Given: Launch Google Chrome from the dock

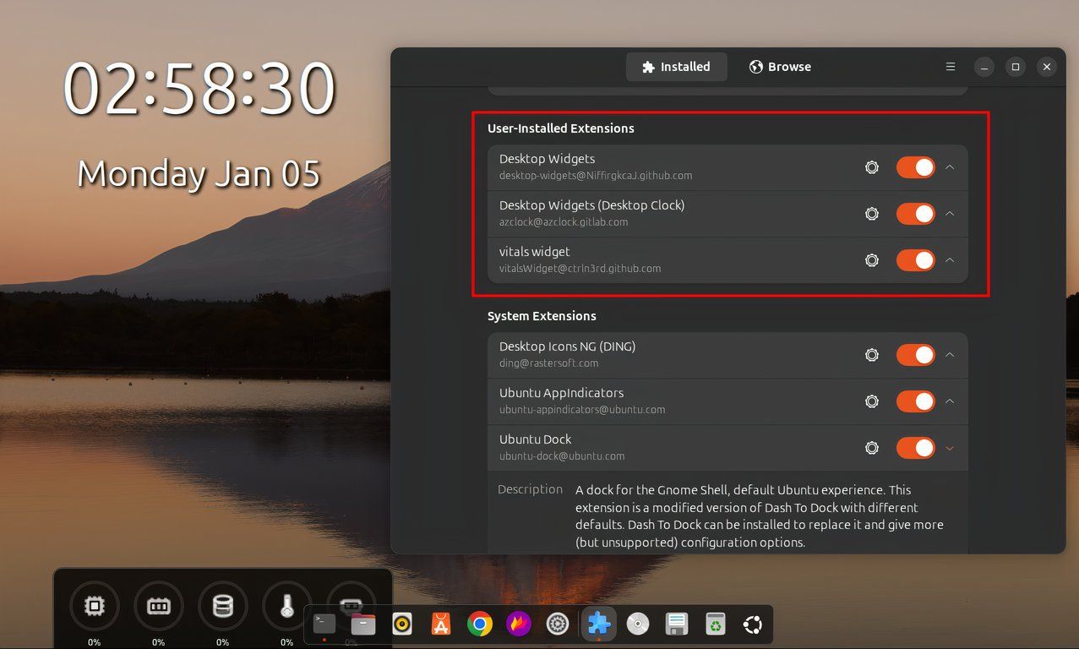Looking at the screenshot, I should 479,624.
